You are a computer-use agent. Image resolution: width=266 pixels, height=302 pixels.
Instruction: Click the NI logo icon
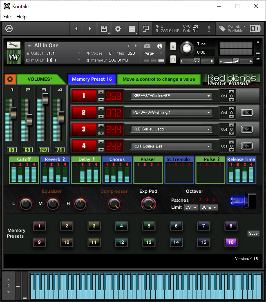click(x=255, y=29)
